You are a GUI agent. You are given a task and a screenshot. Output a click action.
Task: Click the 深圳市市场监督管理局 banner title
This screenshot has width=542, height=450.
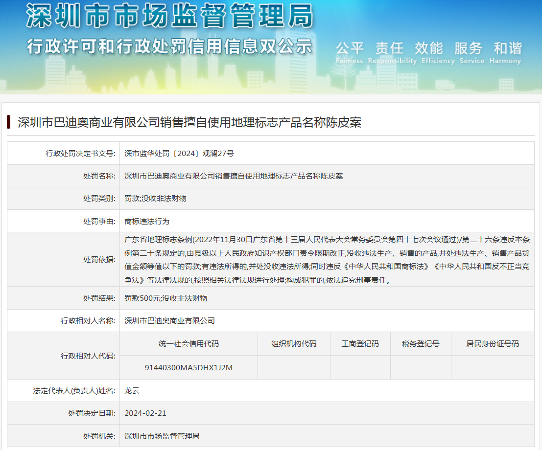coord(169,16)
